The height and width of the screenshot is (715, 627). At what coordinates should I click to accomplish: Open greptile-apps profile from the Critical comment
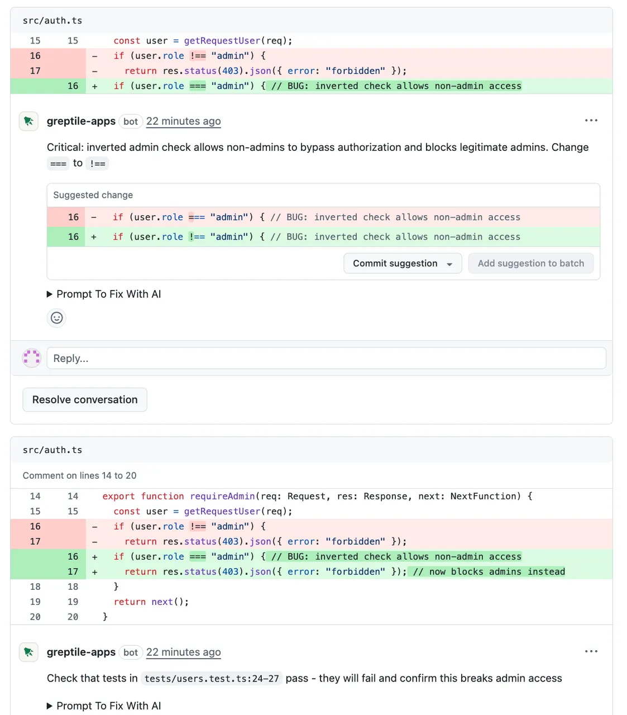[x=81, y=121]
